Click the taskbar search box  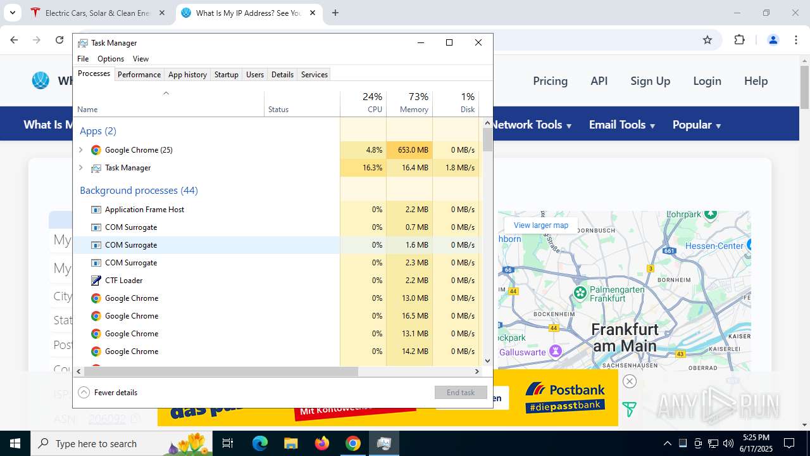(x=122, y=443)
